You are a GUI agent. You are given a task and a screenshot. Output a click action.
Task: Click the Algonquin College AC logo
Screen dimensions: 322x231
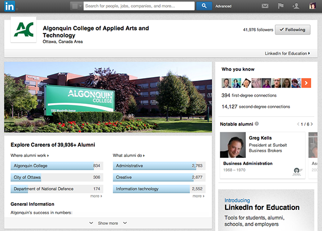(24, 29)
